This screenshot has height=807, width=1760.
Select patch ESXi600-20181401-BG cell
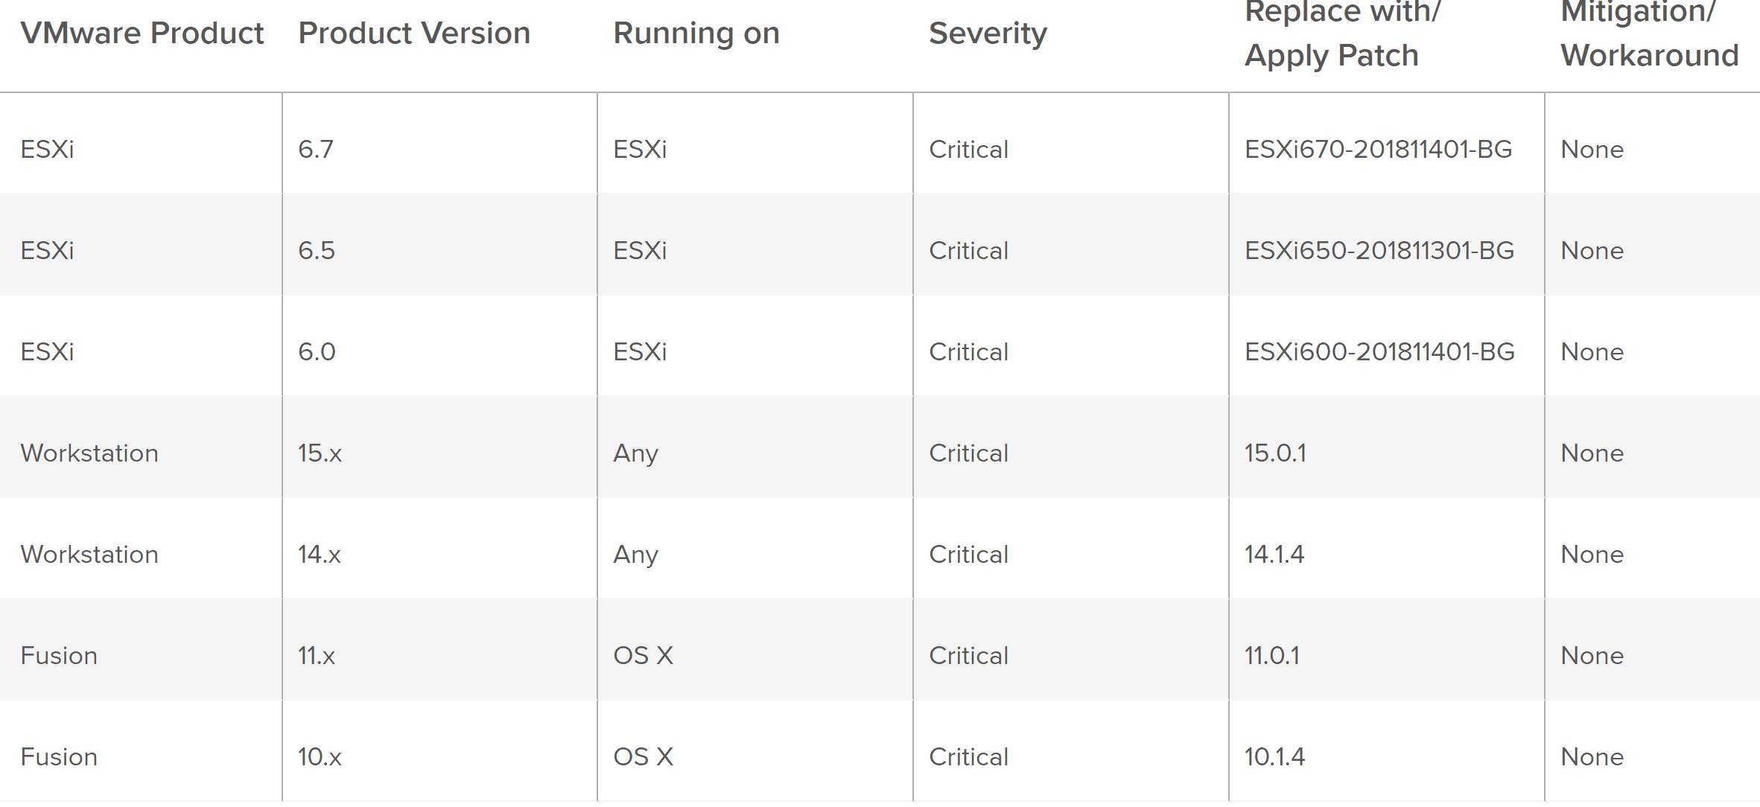[1379, 352]
